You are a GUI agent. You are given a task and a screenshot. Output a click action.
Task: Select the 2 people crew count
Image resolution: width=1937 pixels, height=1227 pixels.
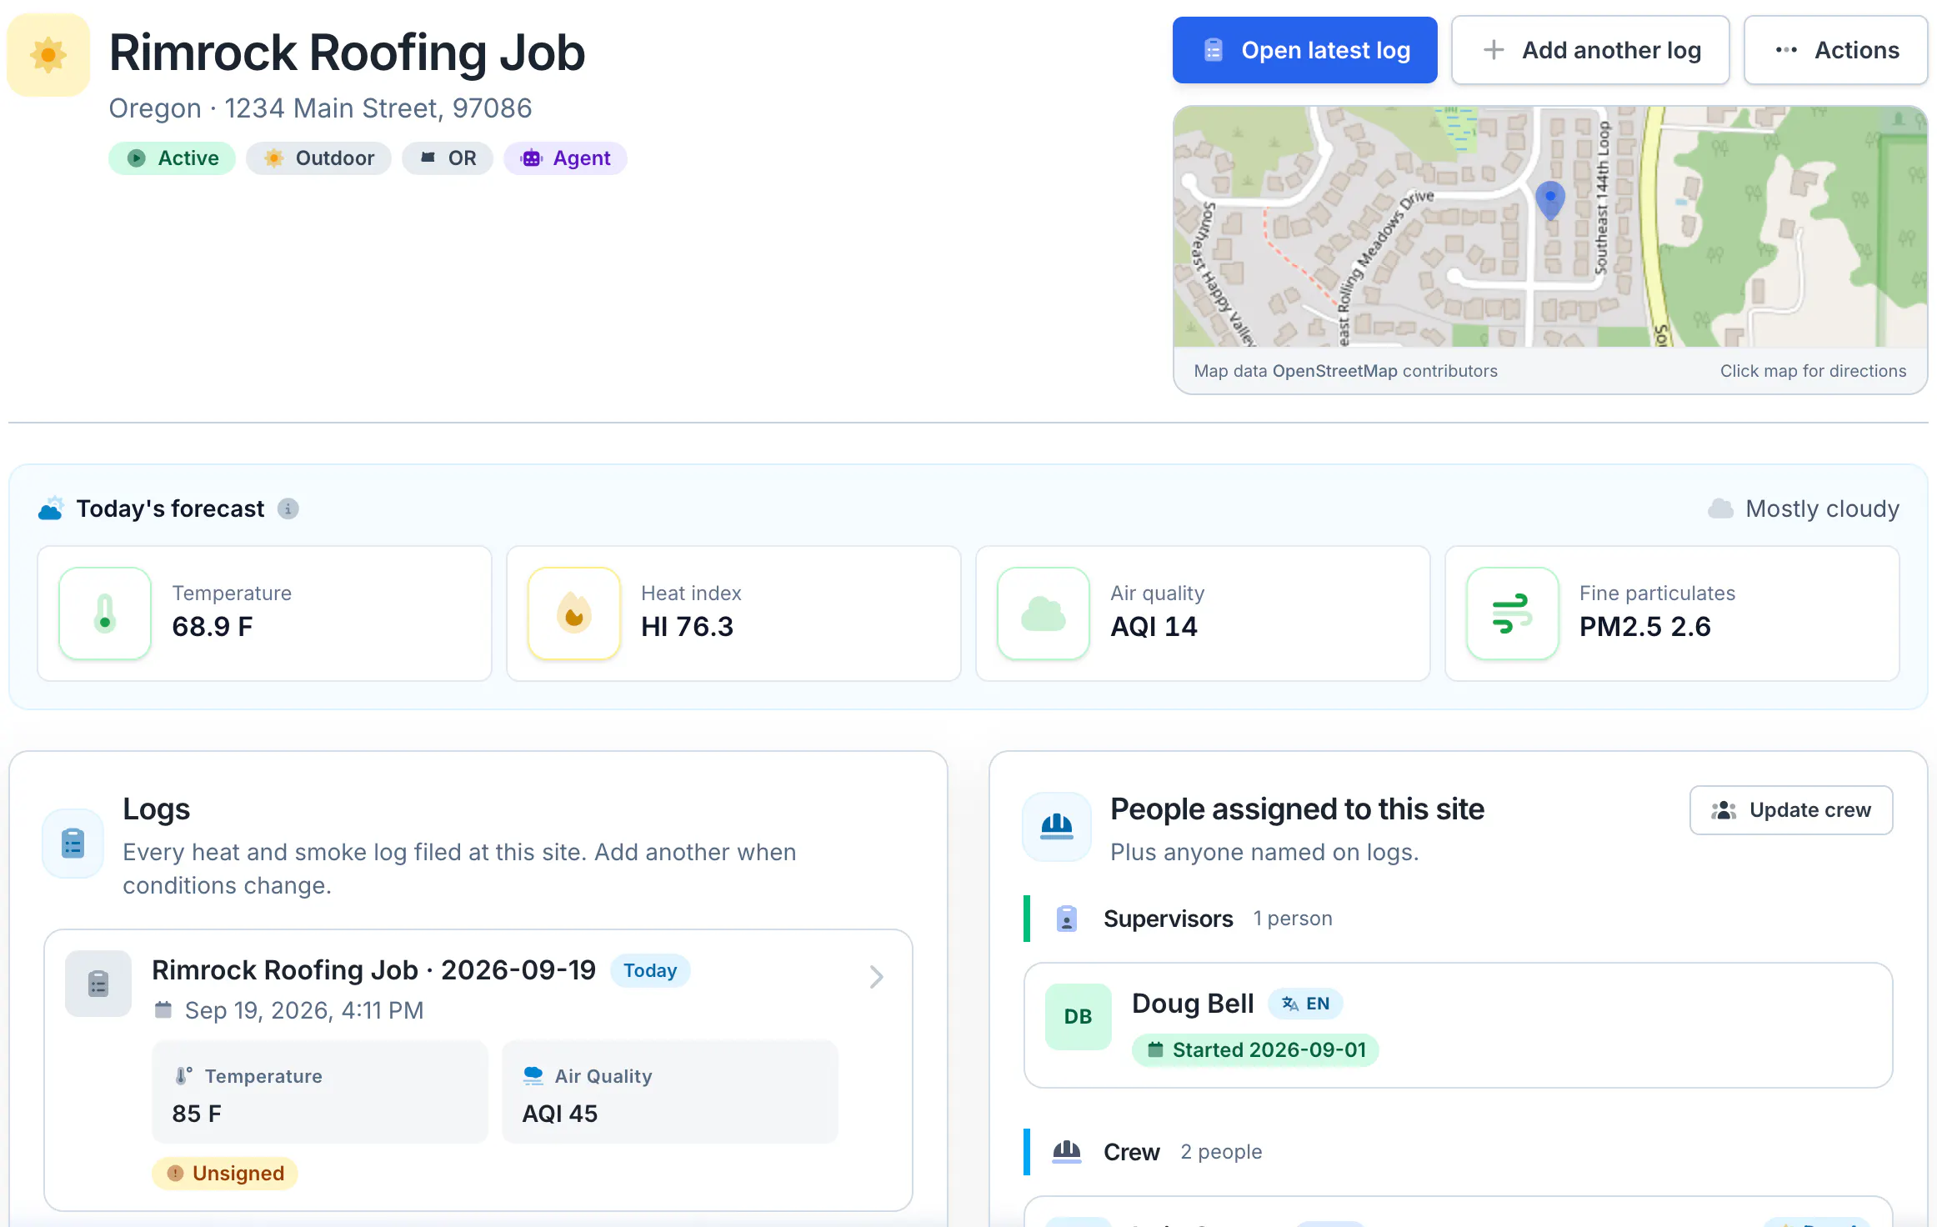point(1221,1152)
